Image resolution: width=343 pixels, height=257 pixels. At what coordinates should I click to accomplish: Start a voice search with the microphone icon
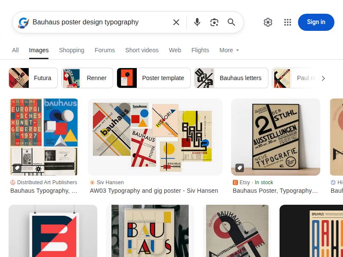(x=197, y=22)
